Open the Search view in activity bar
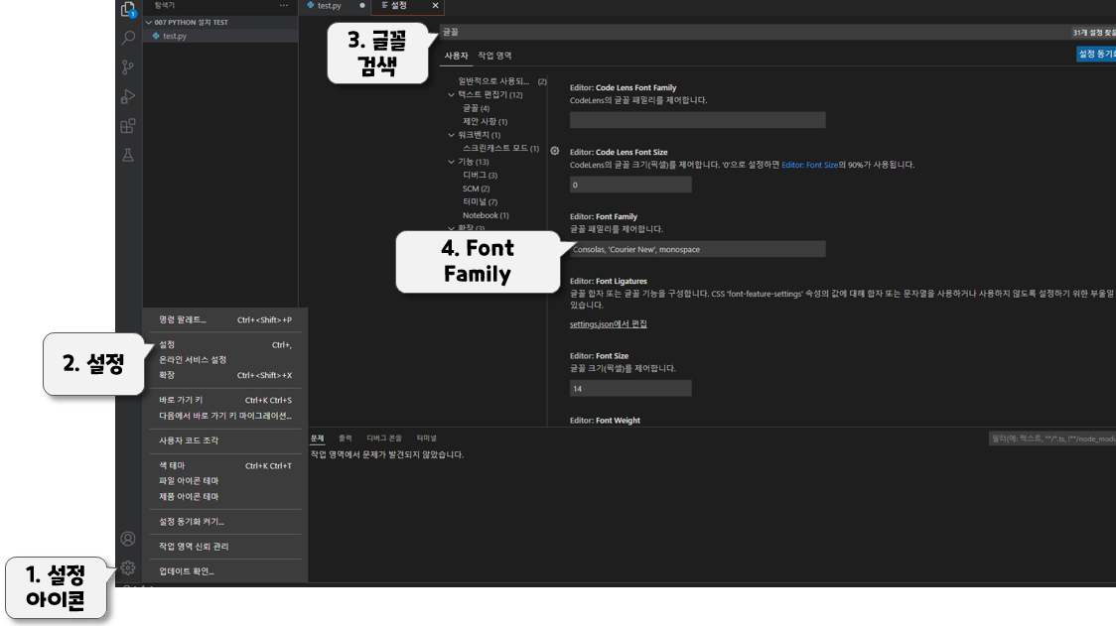1116x626 pixels. [128, 38]
